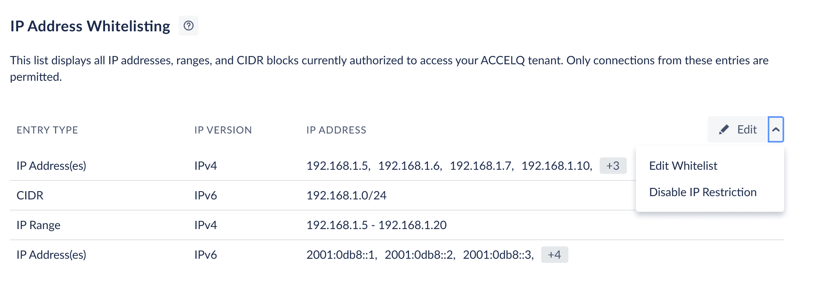The image size is (813, 295).
Task: Click the IP VERSION column header
Action: [x=223, y=130]
